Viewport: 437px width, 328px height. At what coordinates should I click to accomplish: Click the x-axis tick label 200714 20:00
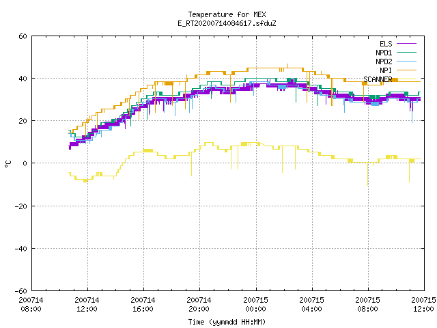click(x=199, y=305)
